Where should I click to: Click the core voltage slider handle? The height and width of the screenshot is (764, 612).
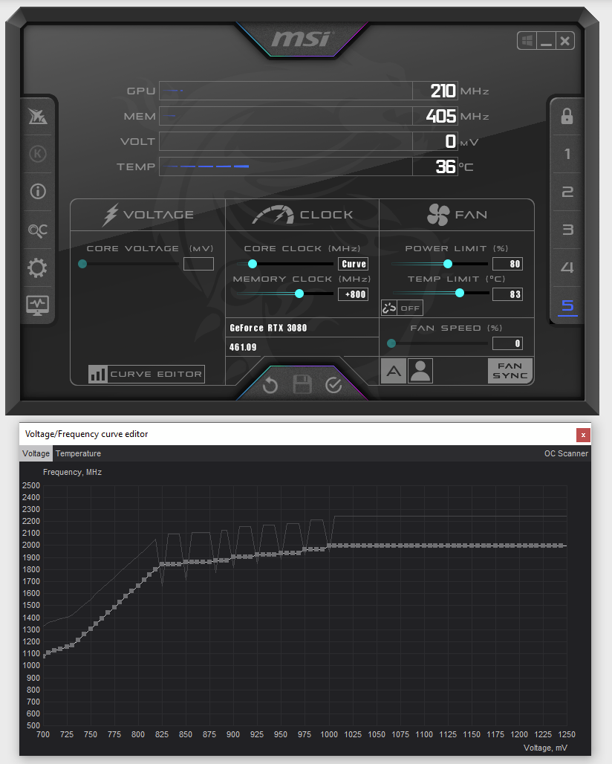tap(82, 264)
